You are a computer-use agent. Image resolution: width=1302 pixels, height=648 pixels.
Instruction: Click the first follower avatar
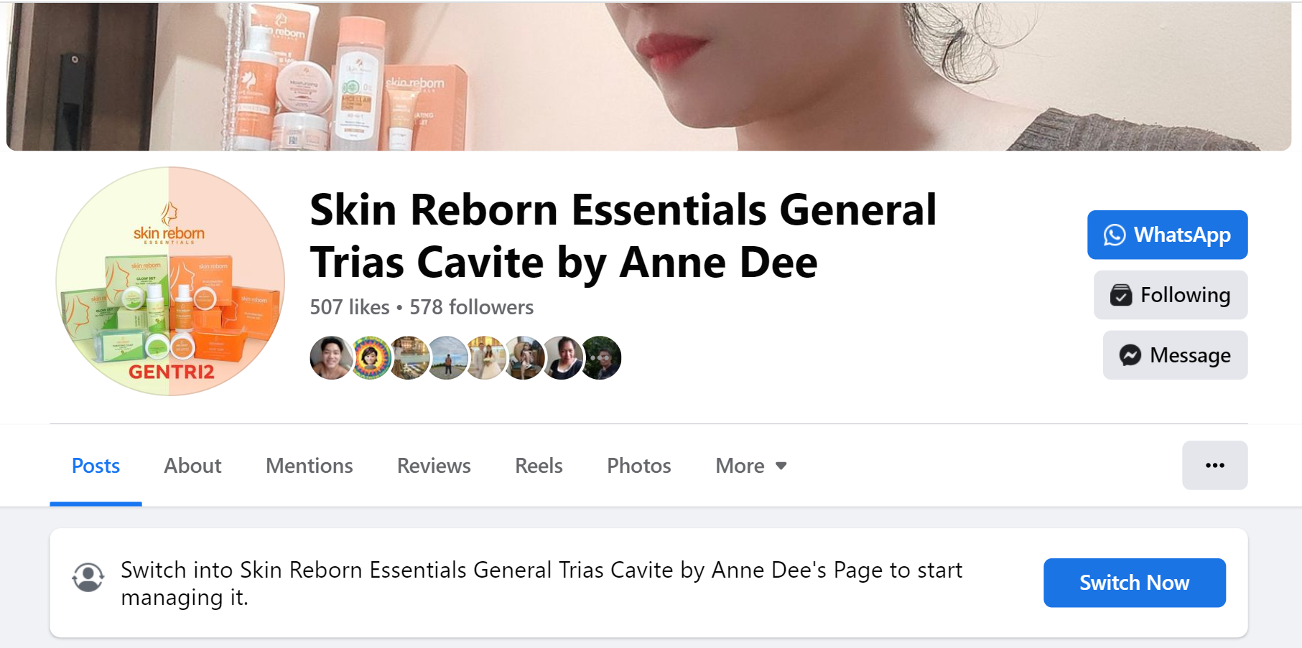coord(331,357)
